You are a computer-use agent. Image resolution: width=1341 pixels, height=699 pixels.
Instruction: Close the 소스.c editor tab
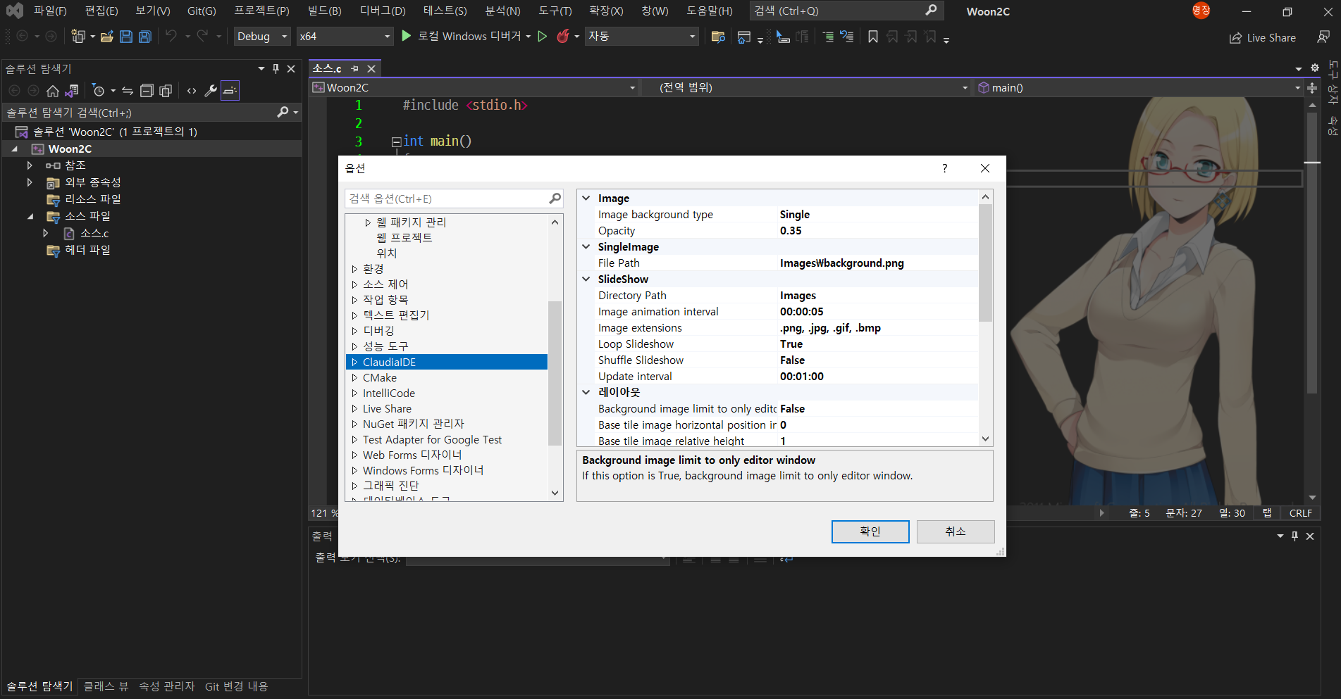click(371, 68)
